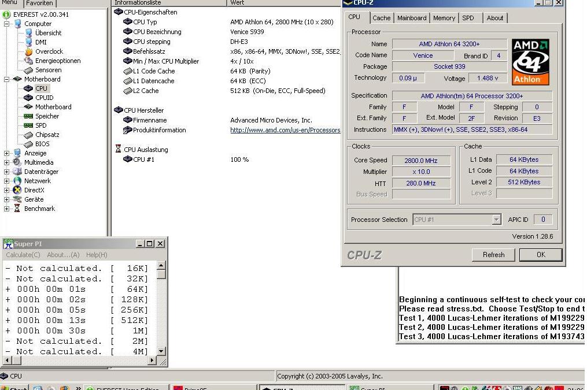587x390 pixels.
Task: Open the Datenträger drive icon
Action: 17,172
